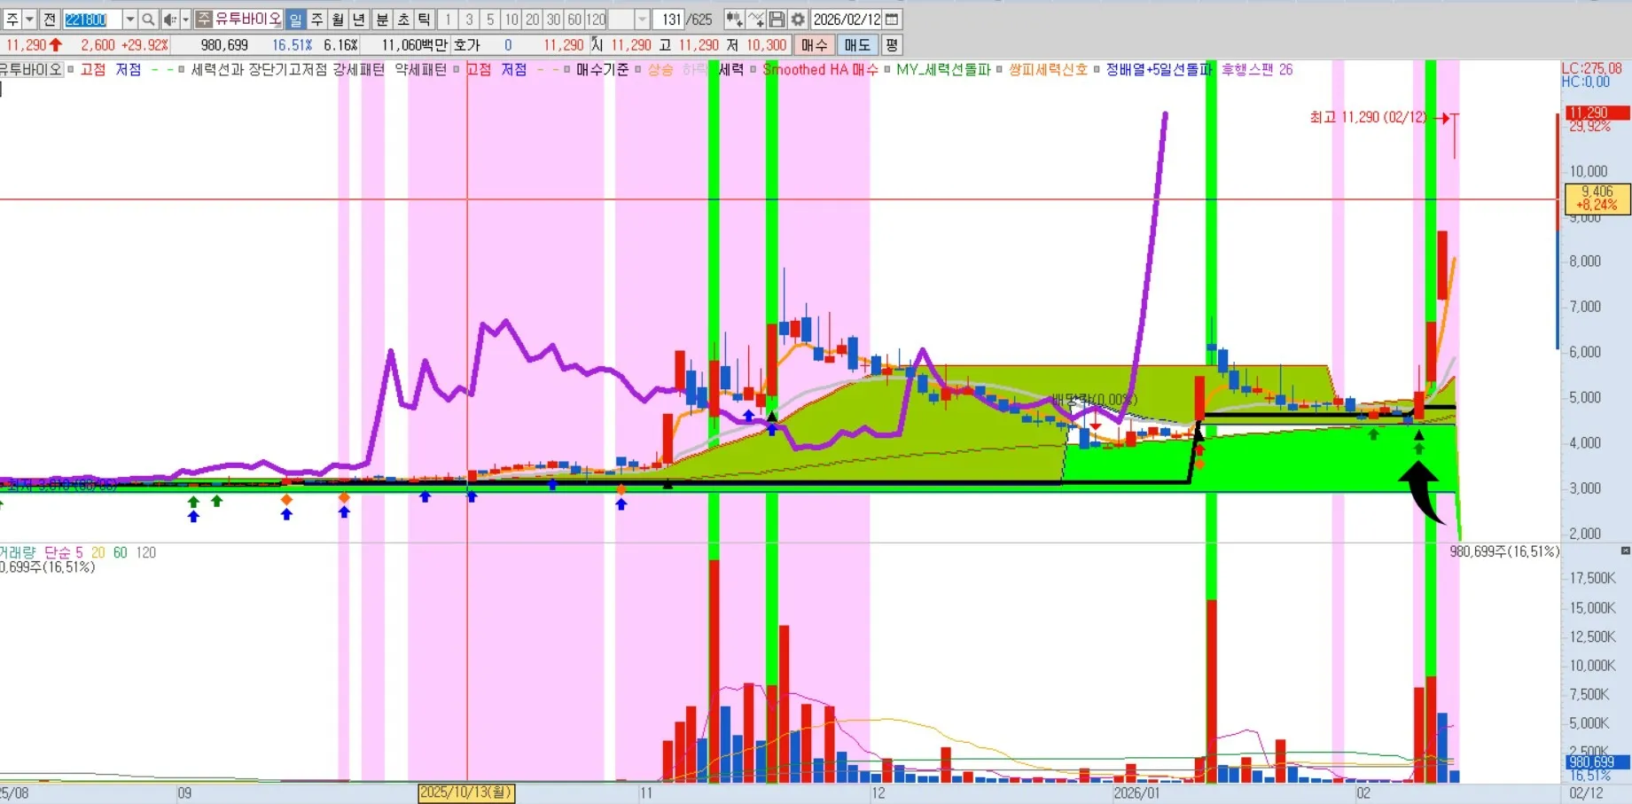Viewport: 1632px width, 804px height.
Task: Select the 일 daily chart period
Action: point(295,20)
